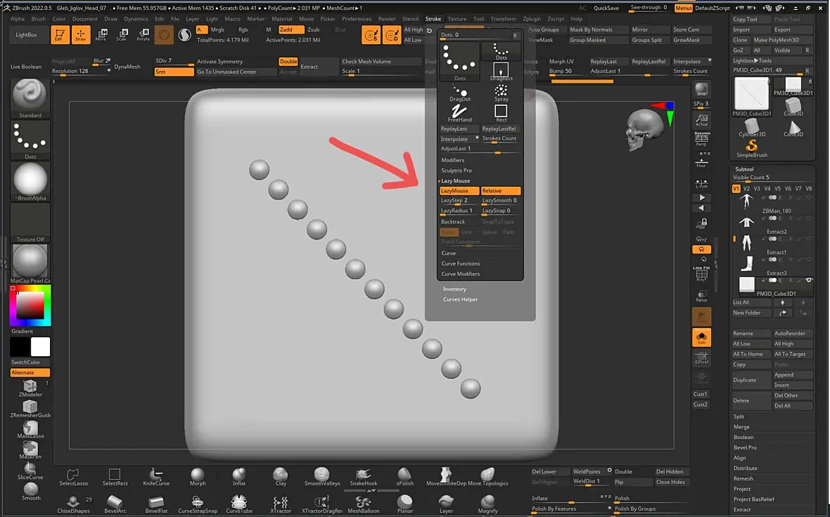Select the Scale transform icon
830x517 pixels.
[122, 35]
